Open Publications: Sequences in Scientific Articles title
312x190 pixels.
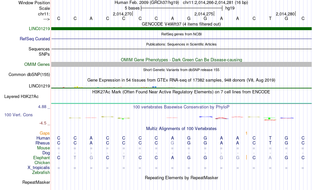point(181,44)
